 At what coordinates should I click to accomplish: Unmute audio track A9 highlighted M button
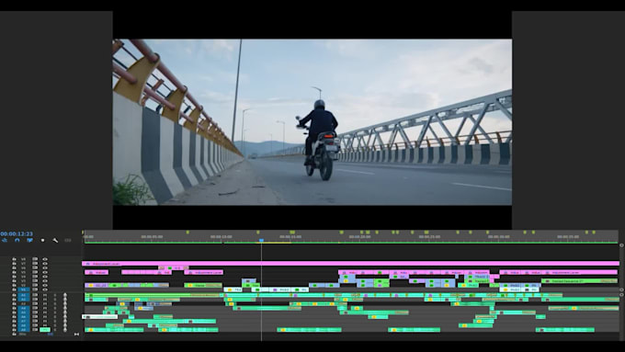[x=45, y=330]
